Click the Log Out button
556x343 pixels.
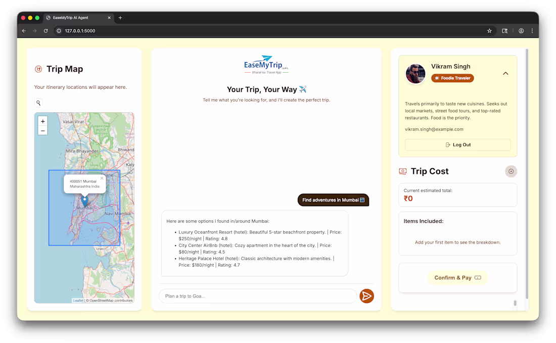458,144
